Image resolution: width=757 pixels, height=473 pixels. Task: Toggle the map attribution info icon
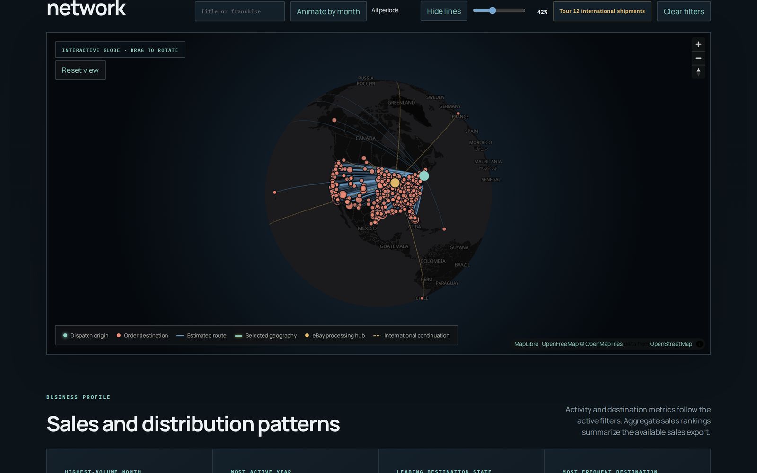point(700,344)
